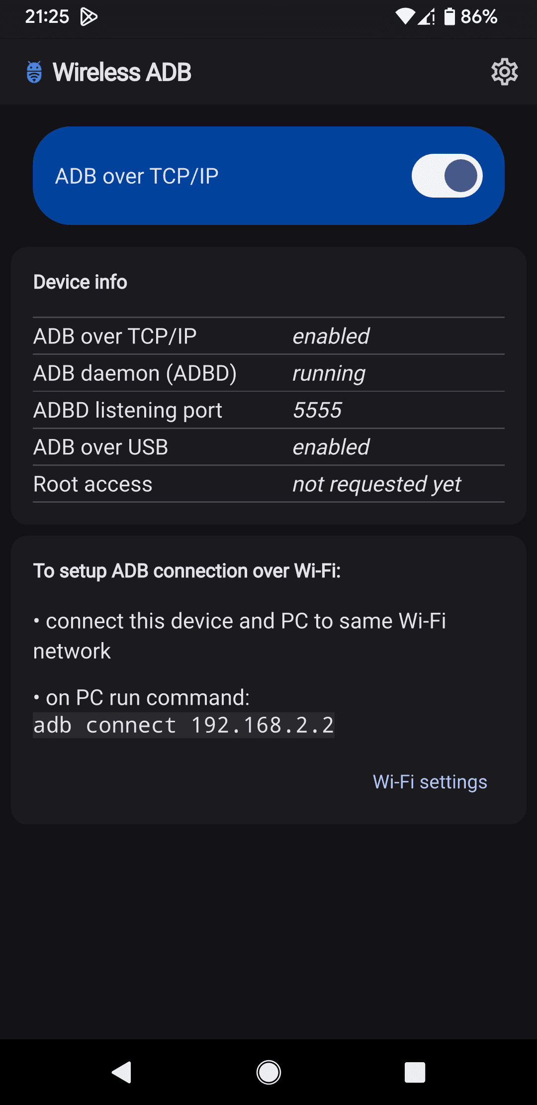Image resolution: width=537 pixels, height=1105 pixels.
Task: Tap the Play Store status bar icon
Action: tap(89, 17)
